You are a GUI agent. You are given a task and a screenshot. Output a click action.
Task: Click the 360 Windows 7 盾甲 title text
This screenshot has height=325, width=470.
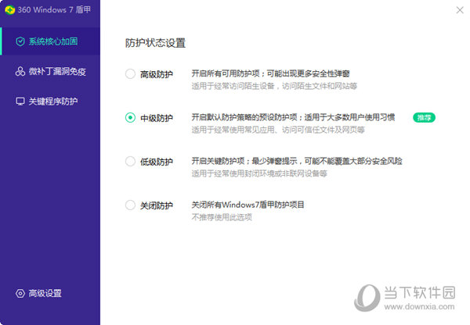[54, 10]
